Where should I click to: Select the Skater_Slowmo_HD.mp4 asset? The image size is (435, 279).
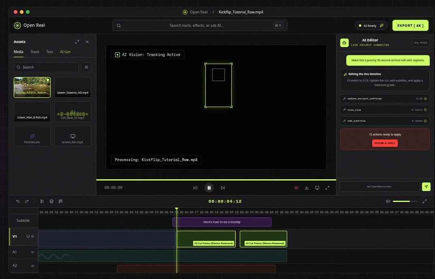point(72,87)
